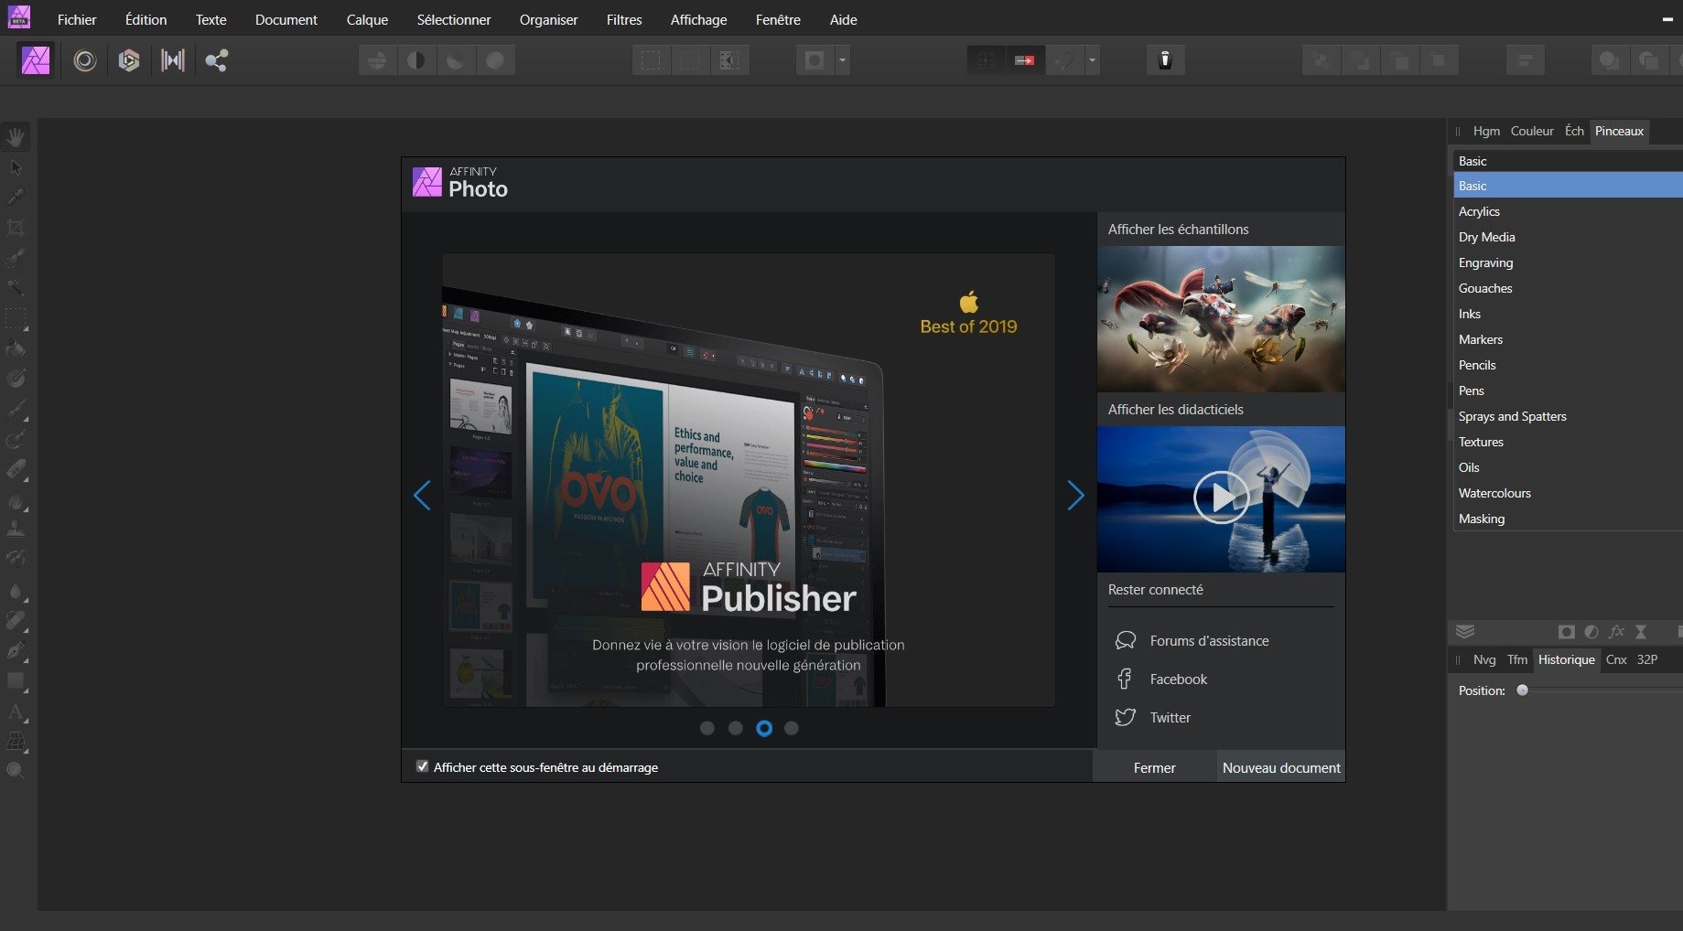This screenshot has width=1683, height=931.
Task: Switch to the Tone Mapping persona
Action: point(173,60)
